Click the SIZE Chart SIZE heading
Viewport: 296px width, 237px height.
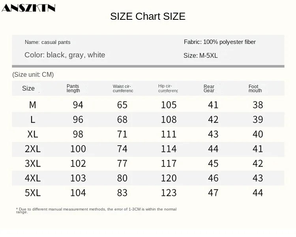[148, 16]
